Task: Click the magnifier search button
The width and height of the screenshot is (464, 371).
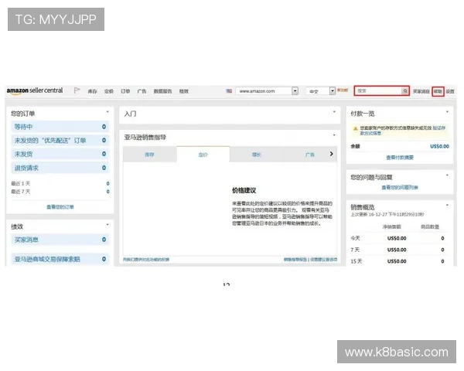Action: (405, 91)
